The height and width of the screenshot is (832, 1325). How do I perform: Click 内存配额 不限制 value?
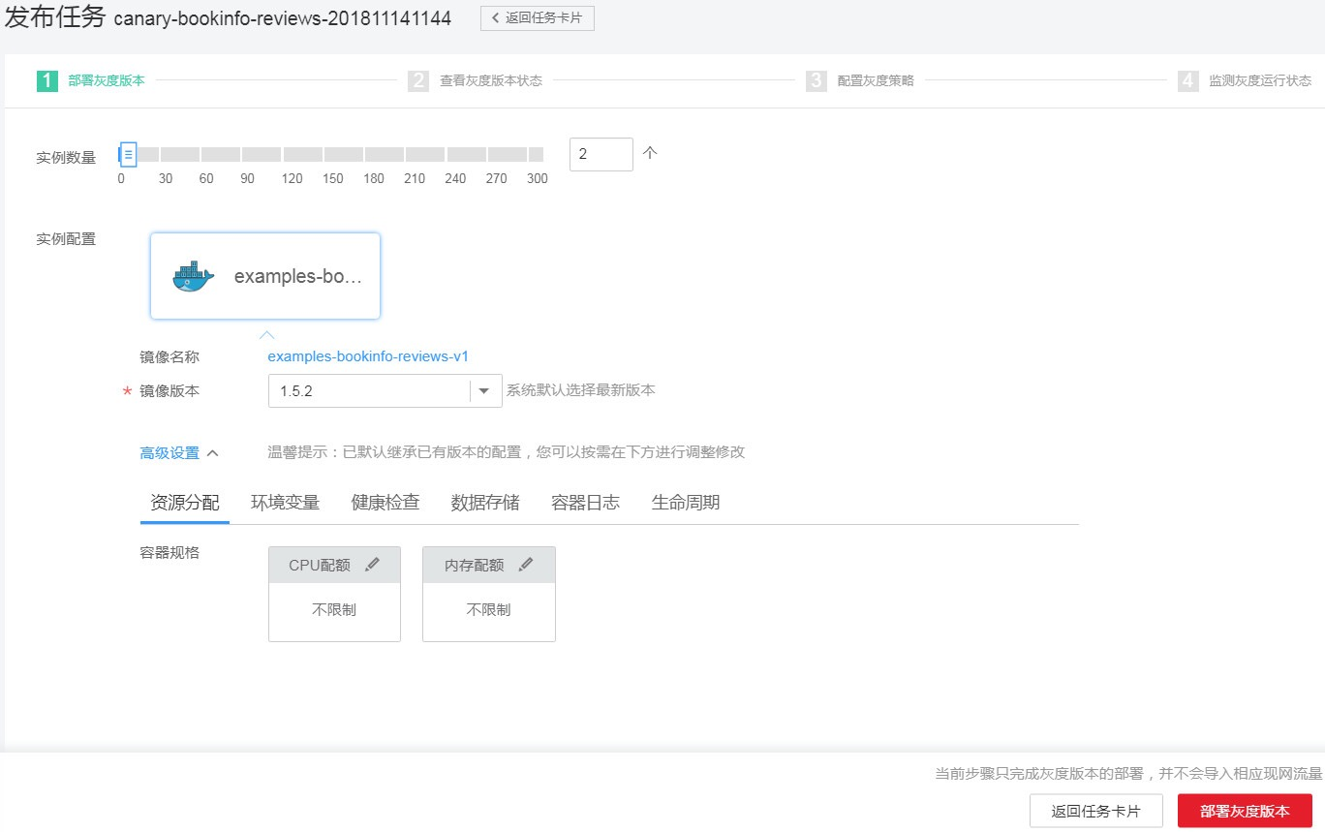coord(489,610)
